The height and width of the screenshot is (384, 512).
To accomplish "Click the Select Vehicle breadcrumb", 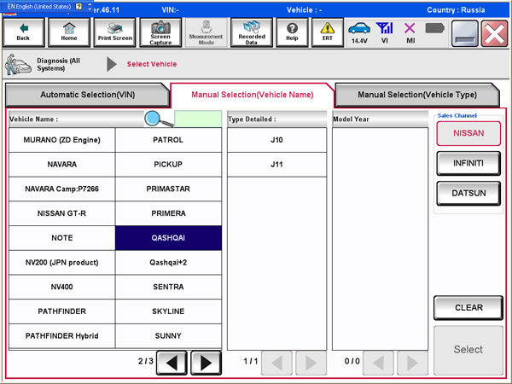I will coord(152,64).
